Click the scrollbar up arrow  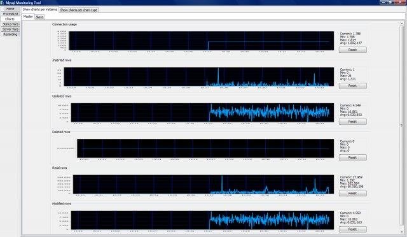coord(401,23)
